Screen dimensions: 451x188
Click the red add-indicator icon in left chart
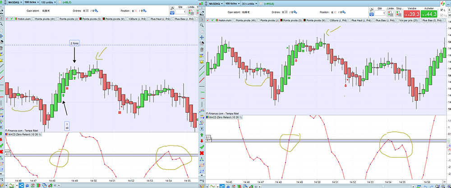(7, 19)
